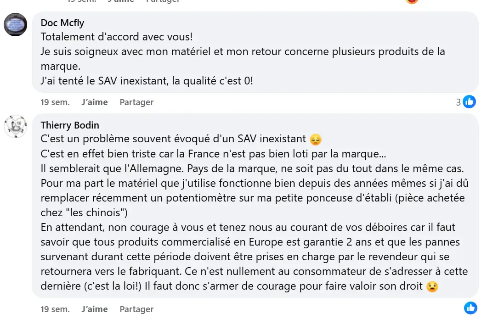The height and width of the screenshot is (319, 487).
Task: Click Doc Mcfly's profile picture
Action: tap(16, 24)
